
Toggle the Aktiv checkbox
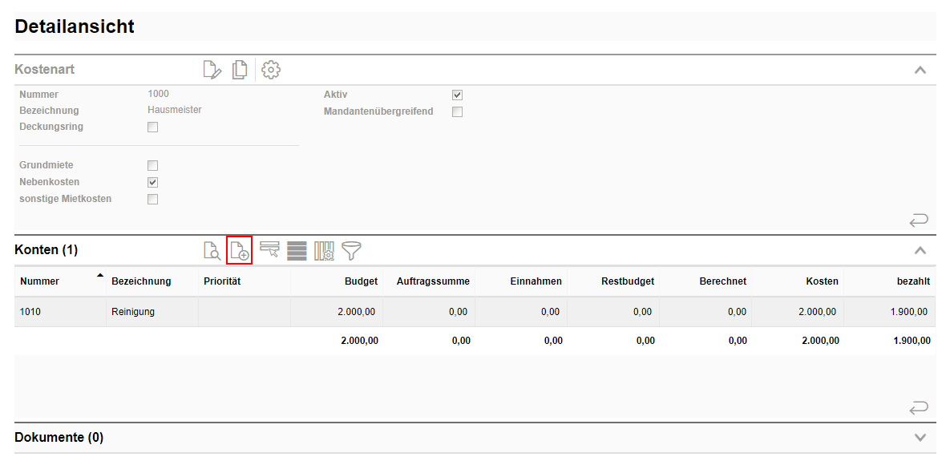point(458,95)
